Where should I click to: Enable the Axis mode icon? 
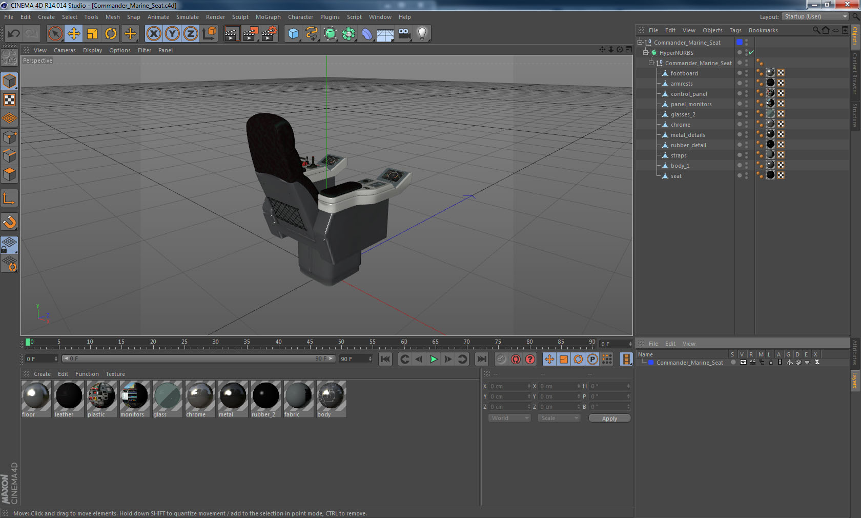[10, 198]
